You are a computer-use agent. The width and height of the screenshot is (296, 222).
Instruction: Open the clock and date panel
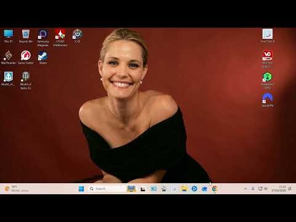point(279,189)
